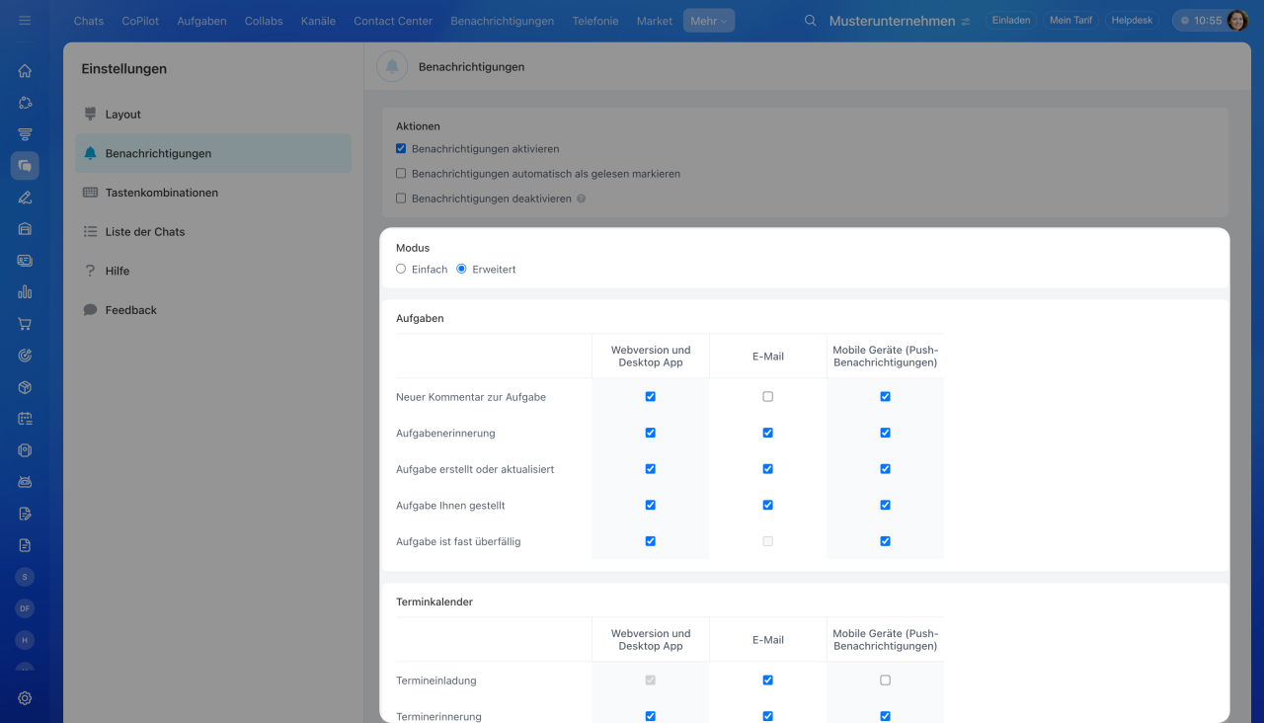Open Tastenkombinationen settings section
The image size is (1264, 723).
[x=162, y=193]
